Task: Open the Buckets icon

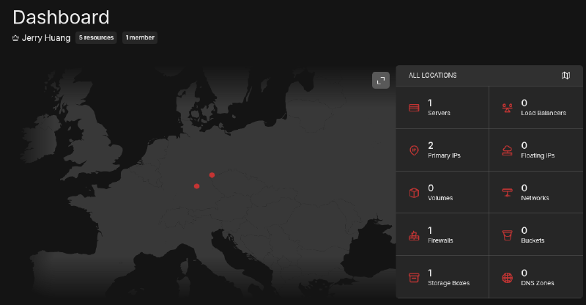Action: coord(507,235)
